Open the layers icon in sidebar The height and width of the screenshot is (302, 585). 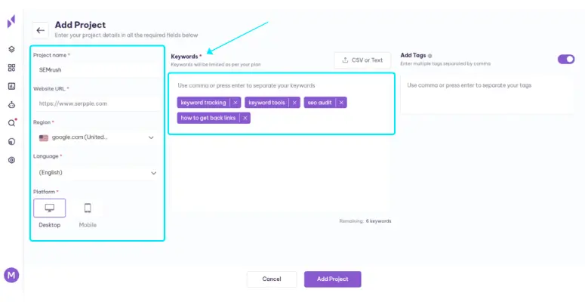pos(11,49)
